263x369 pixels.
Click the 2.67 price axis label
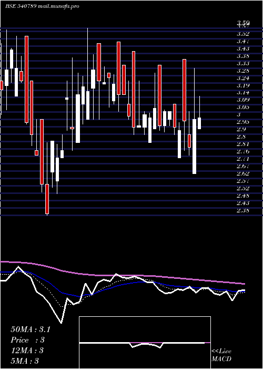click(x=243, y=167)
